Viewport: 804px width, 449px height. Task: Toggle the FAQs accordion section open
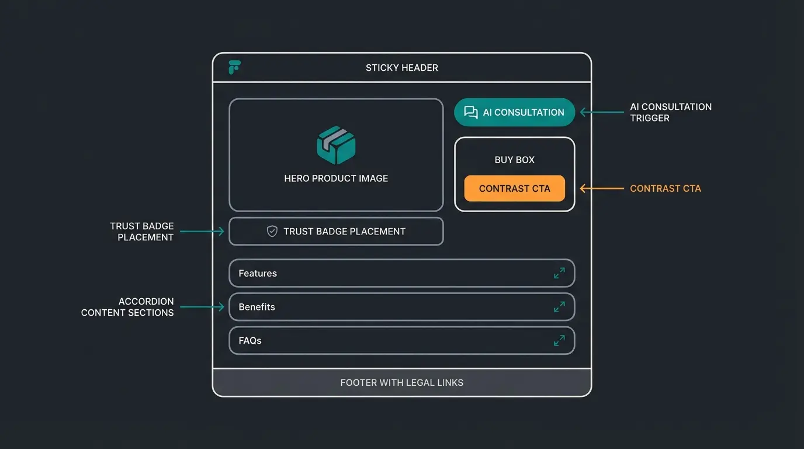pos(402,340)
